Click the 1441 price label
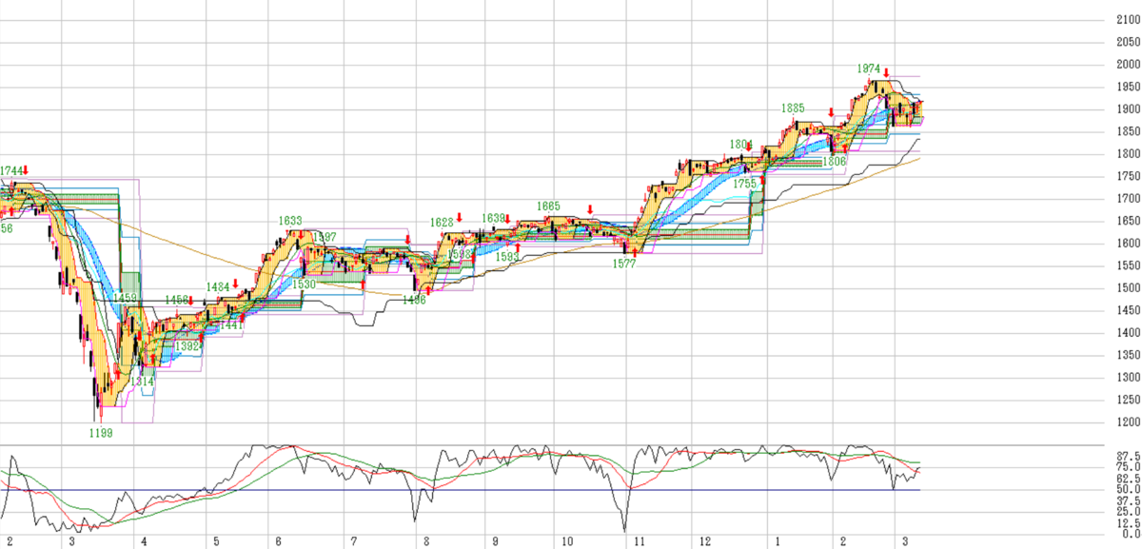Screen dimensions: 1142x549 coord(229,325)
